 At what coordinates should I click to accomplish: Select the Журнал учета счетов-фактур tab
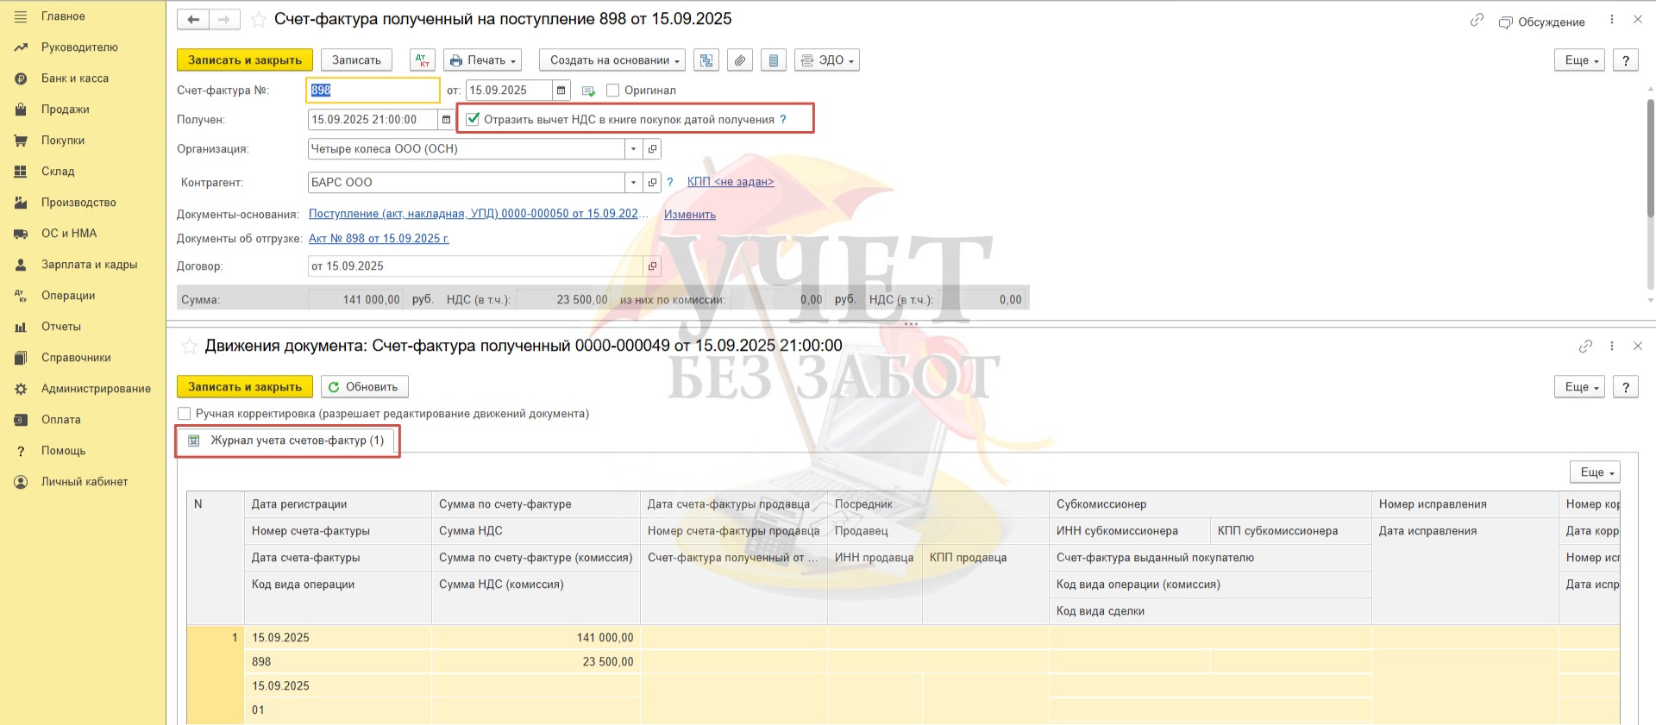click(289, 441)
